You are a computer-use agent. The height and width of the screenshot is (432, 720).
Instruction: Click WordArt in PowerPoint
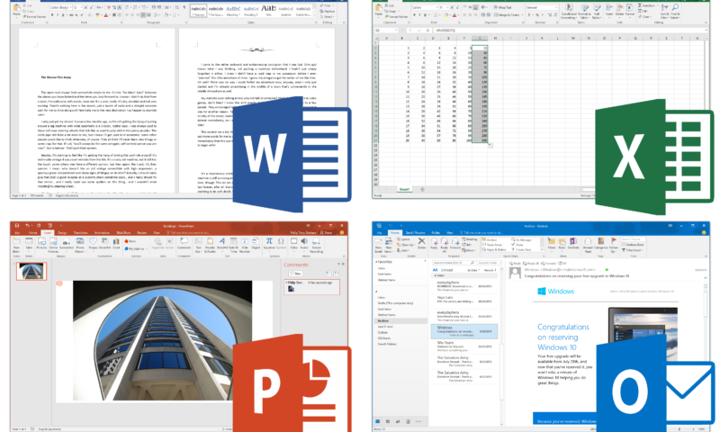pyautogui.click(x=222, y=244)
